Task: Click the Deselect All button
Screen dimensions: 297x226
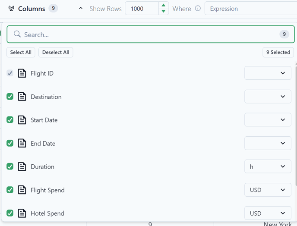Action: coord(56,52)
